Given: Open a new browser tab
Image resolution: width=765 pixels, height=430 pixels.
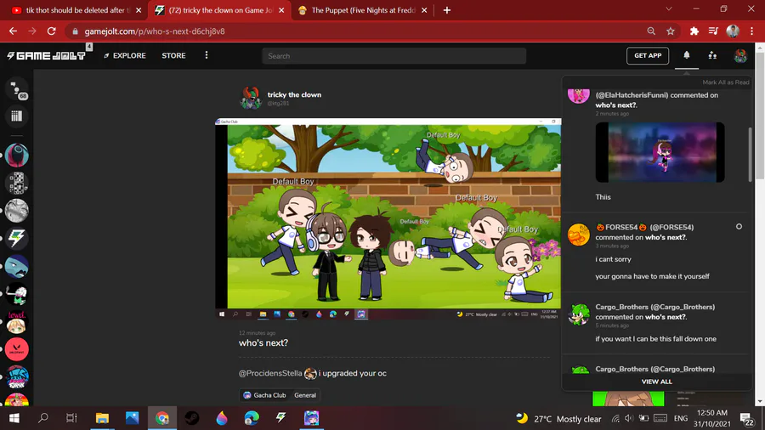Looking at the screenshot, I should click(447, 10).
